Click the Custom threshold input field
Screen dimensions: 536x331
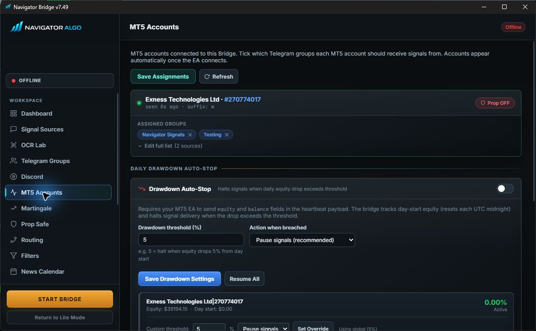[209, 328]
